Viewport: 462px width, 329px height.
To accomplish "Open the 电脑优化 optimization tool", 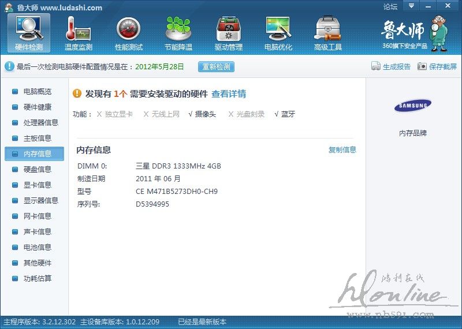I will pos(278,33).
